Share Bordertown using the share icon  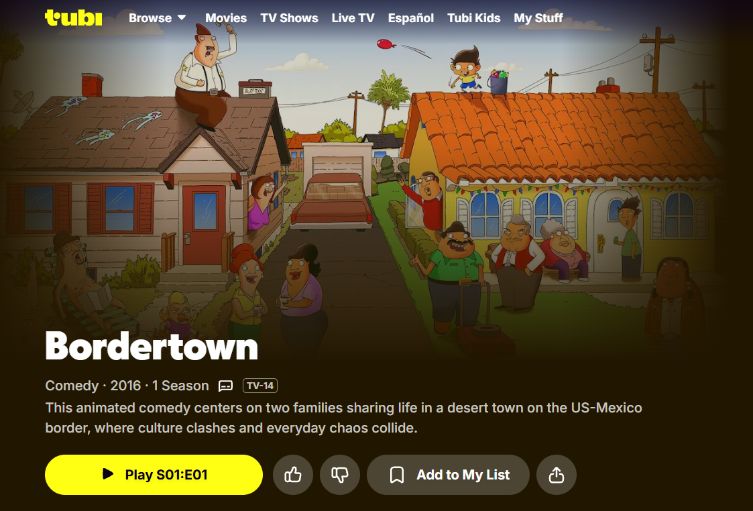pos(556,475)
